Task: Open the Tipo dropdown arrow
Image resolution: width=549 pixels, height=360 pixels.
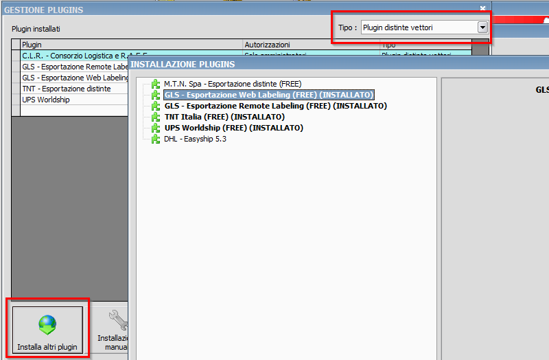Action: [x=482, y=27]
